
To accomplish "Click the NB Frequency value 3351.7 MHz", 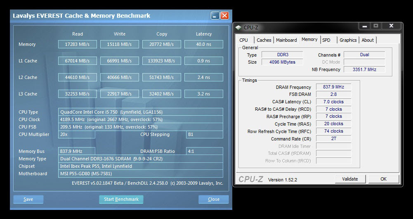I will pos(365,69).
